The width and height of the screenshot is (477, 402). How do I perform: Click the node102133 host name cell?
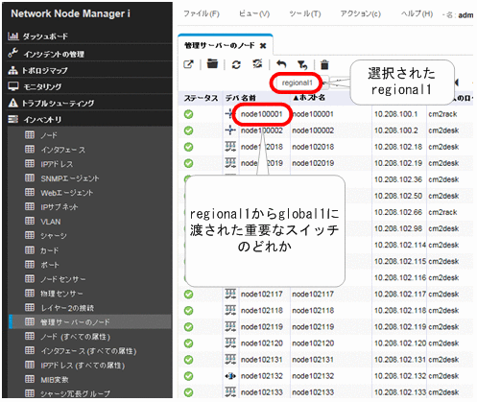click(x=313, y=392)
